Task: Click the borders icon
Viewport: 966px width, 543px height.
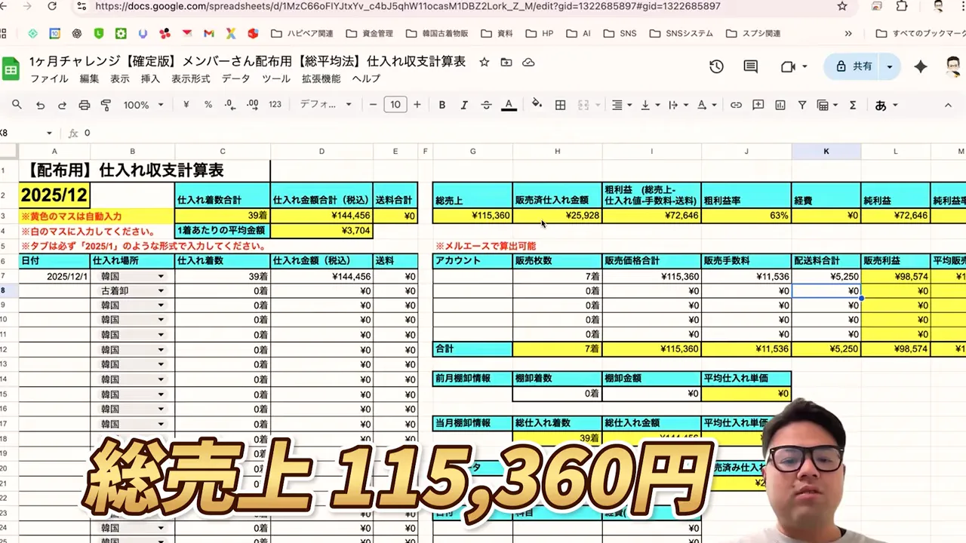Action: (x=560, y=105)
